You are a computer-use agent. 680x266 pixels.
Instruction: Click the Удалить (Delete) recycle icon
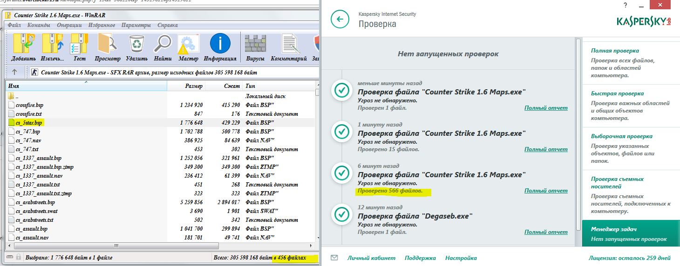[136, 44]
